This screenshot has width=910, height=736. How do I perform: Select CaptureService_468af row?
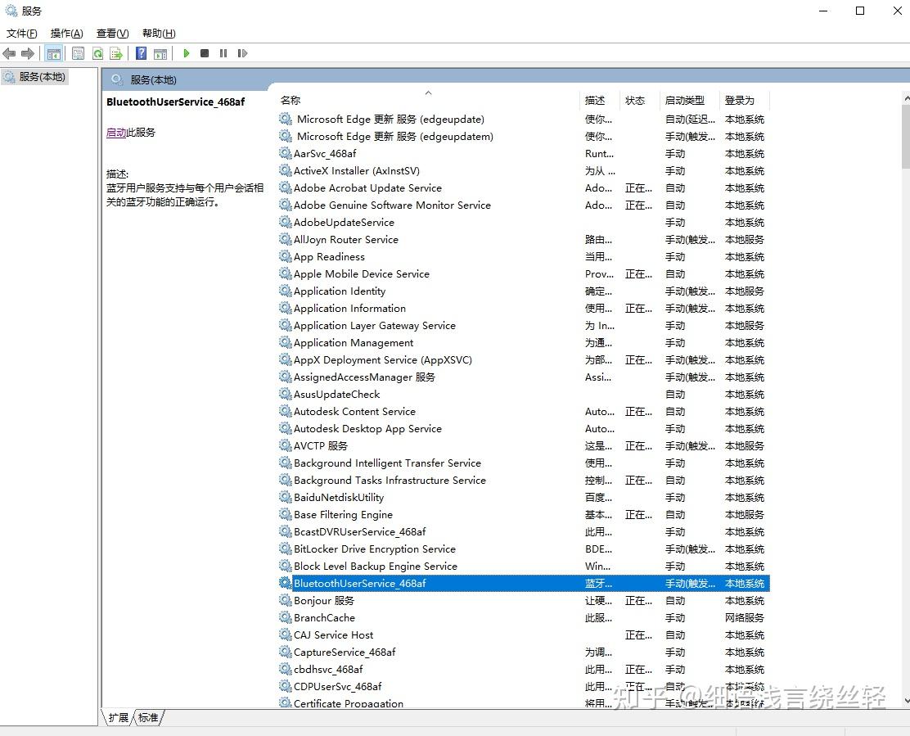click(524, 652)
